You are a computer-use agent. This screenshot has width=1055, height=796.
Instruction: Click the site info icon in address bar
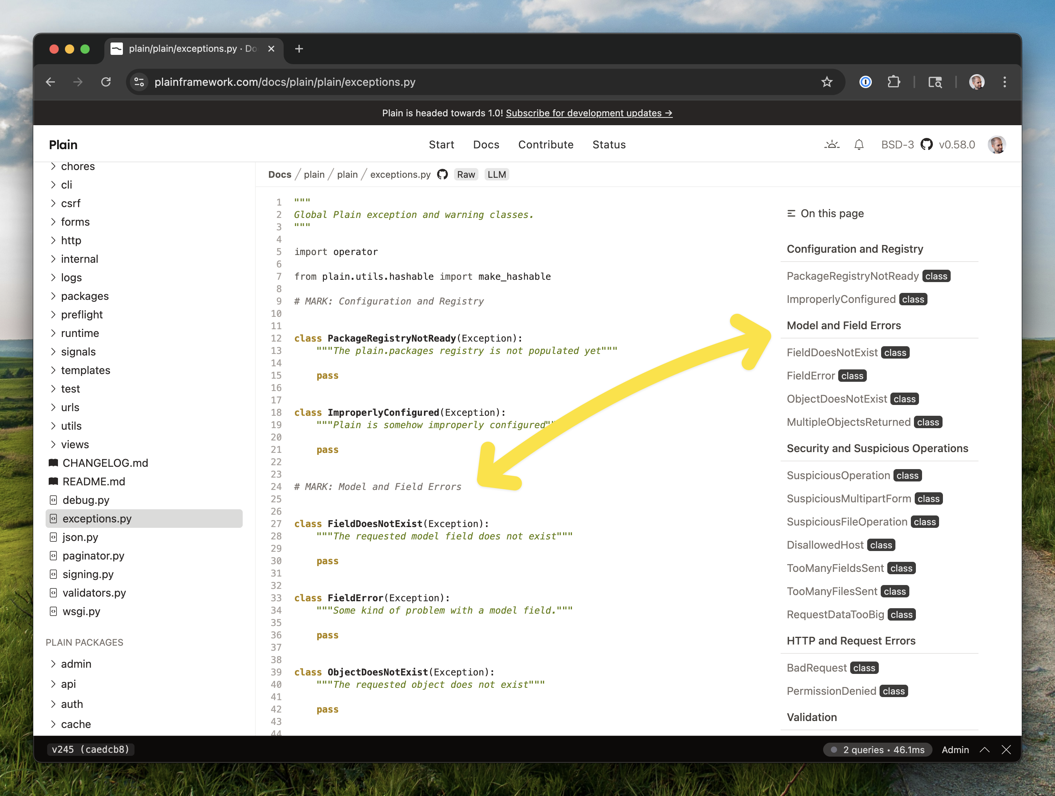pyautogui.click(x=139, y=82)
